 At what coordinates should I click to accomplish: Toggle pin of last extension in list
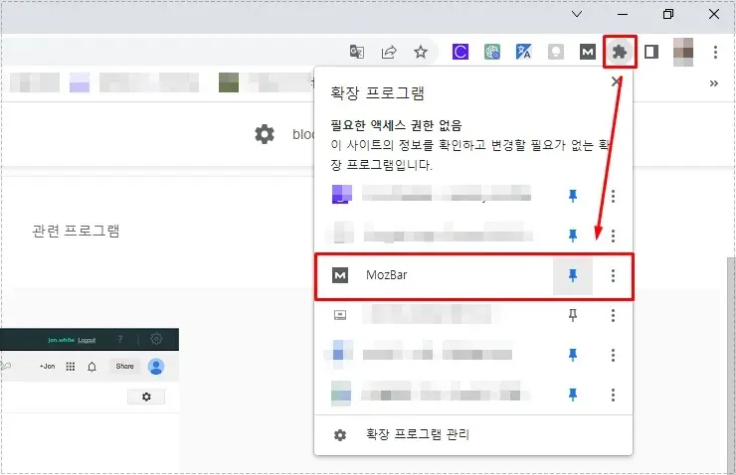pos(573,395)
